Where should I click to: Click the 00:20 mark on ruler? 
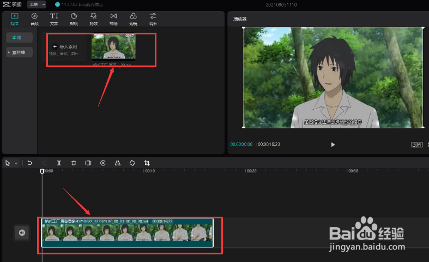[251, 171]
